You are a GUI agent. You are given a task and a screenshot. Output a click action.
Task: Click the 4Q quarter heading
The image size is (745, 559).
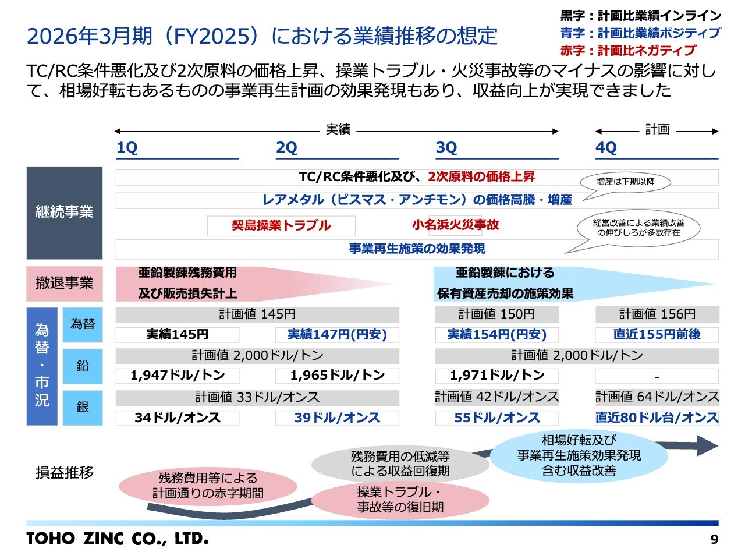[x=606, y=148]
